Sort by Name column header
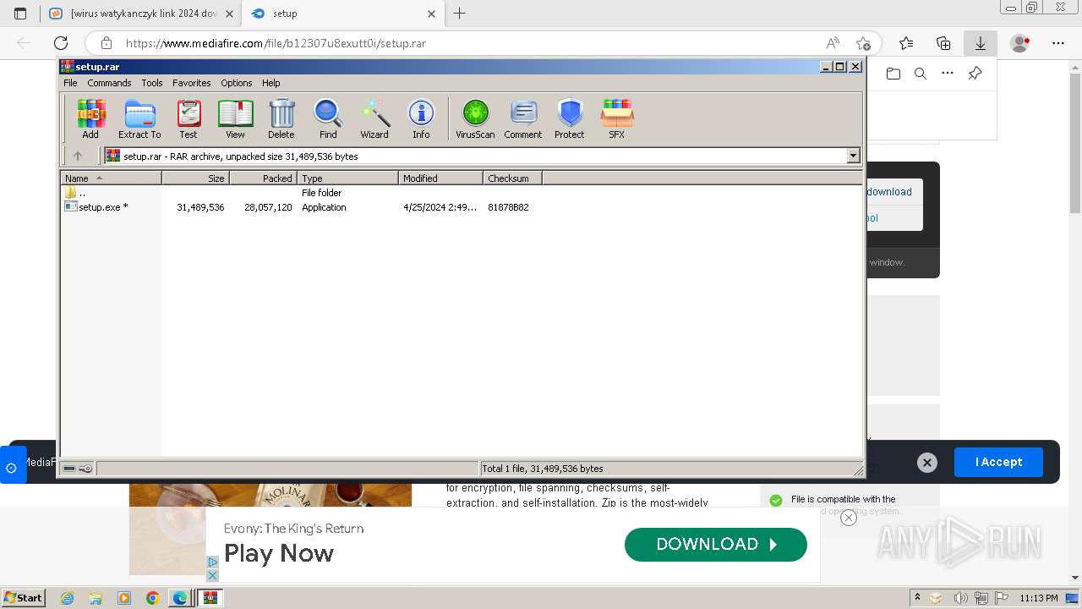The image size is (1082, 609). tap(111, 178)
